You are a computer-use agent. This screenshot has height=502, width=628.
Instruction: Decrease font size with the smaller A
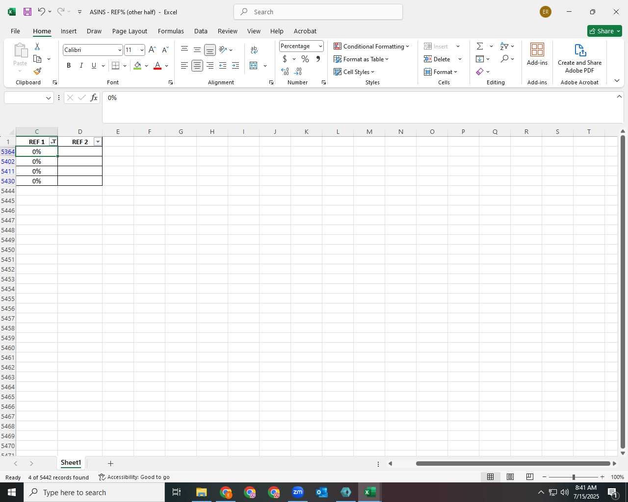(165, 50)
